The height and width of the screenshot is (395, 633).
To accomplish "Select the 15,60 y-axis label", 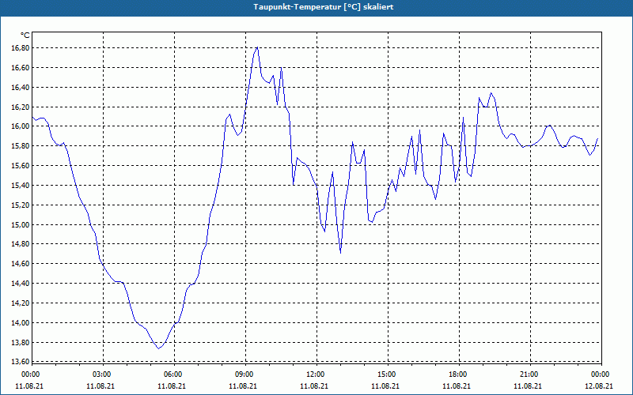I will [x=21, y=166].
